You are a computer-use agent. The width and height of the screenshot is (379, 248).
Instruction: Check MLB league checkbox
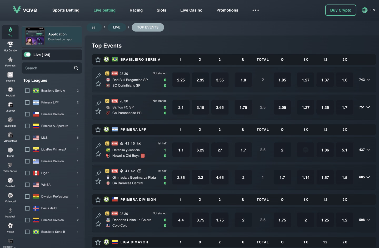[27, 138]
